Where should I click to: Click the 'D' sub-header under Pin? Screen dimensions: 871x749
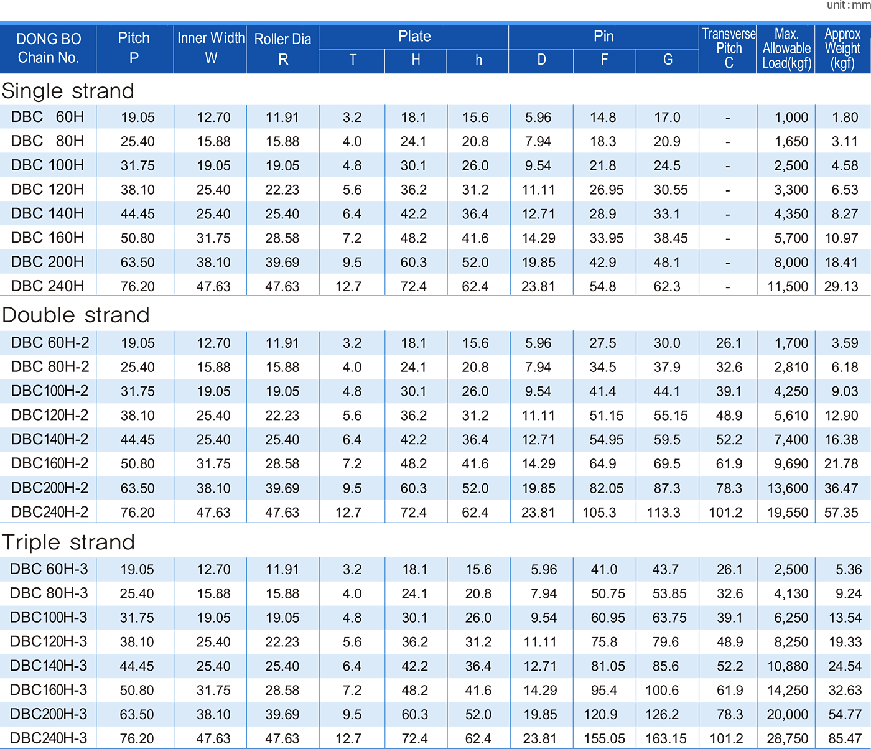click(x=541, y=60)
